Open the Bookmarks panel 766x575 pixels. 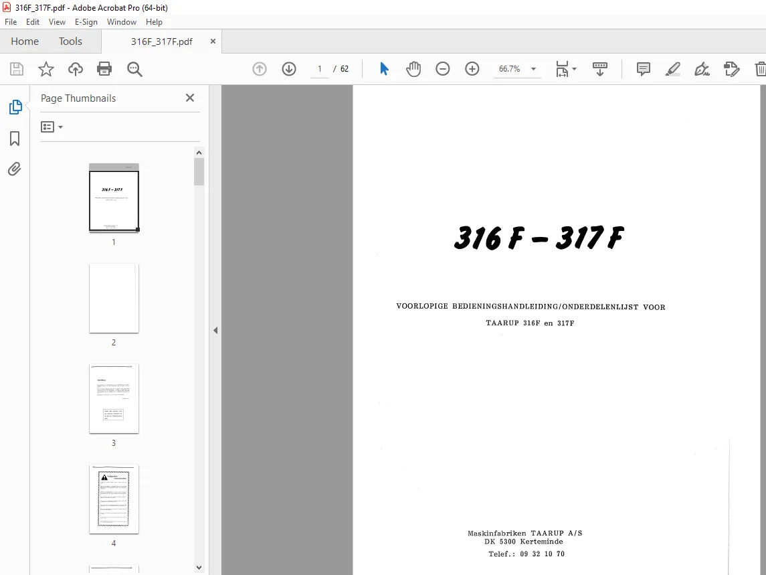(x=15, y=139)
